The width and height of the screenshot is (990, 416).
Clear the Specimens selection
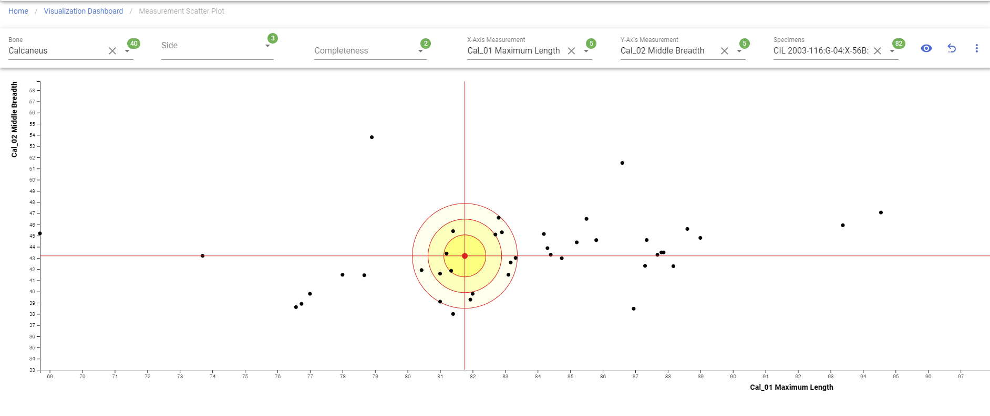coord(877,51)
